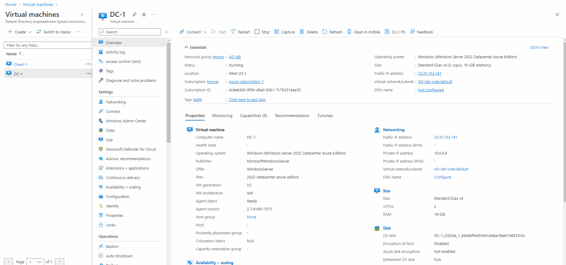The image size is (566, 265).
Task: Go to Home breadcrumb
Action: coord(11,4)
